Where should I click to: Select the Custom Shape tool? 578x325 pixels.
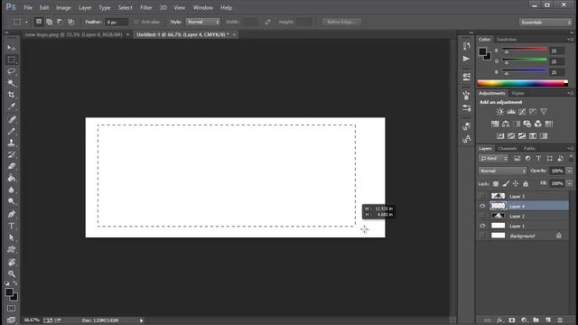(12, 249)
